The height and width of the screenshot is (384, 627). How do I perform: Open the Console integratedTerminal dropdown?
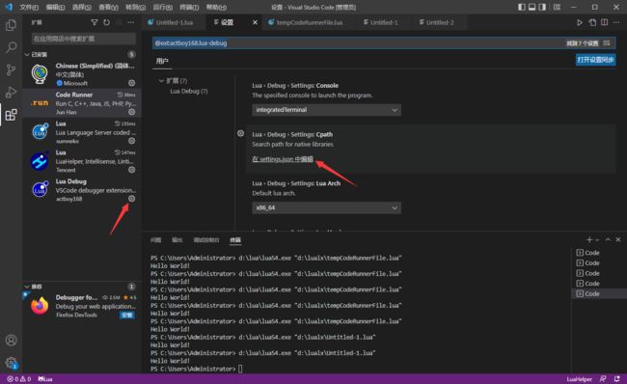326,110
